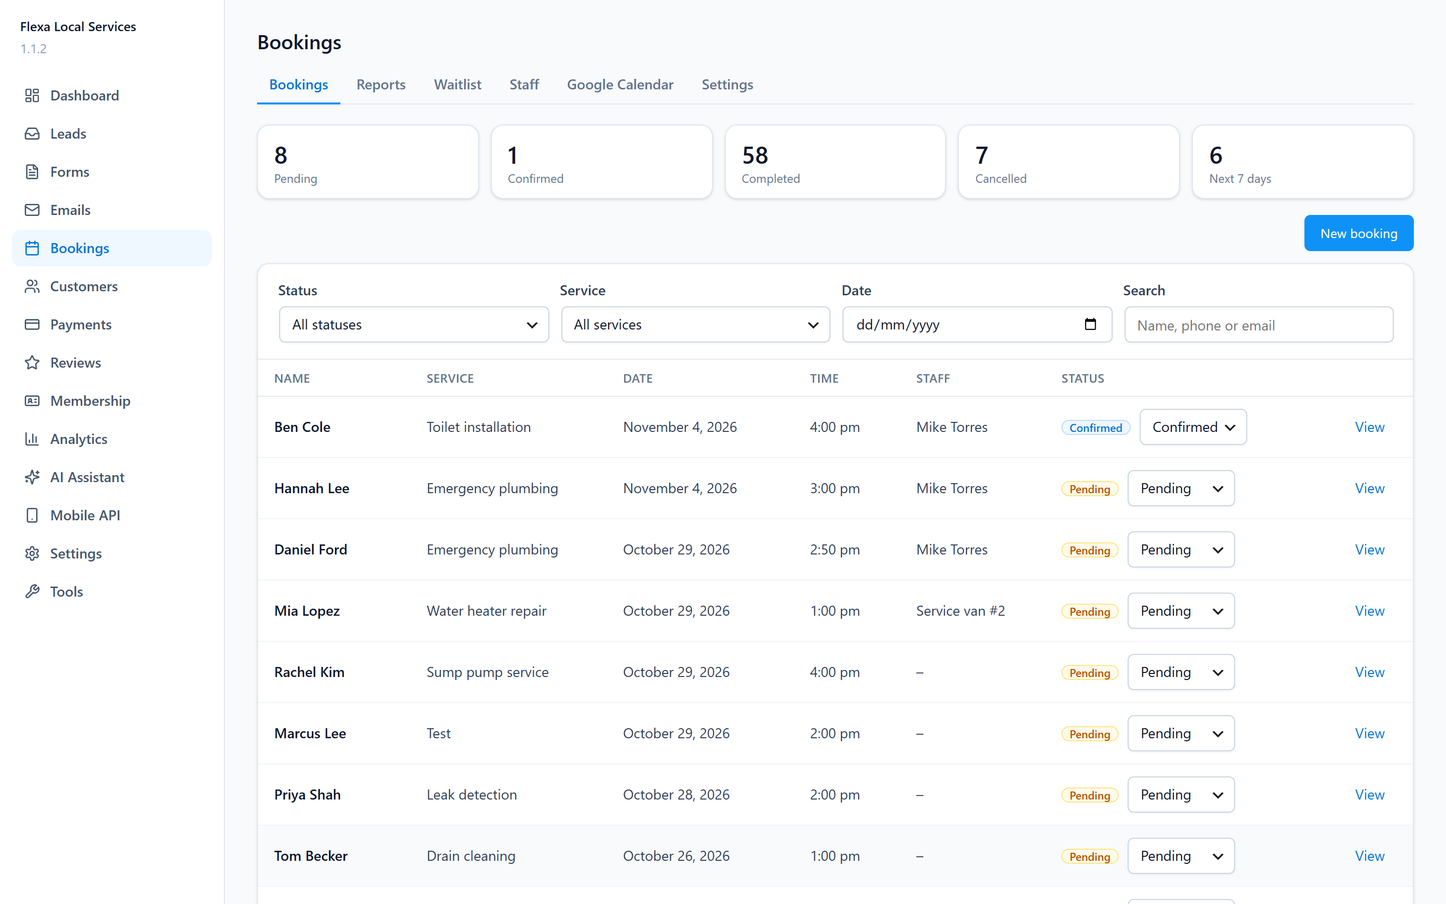Click the New booking button

click(1358, 233)
